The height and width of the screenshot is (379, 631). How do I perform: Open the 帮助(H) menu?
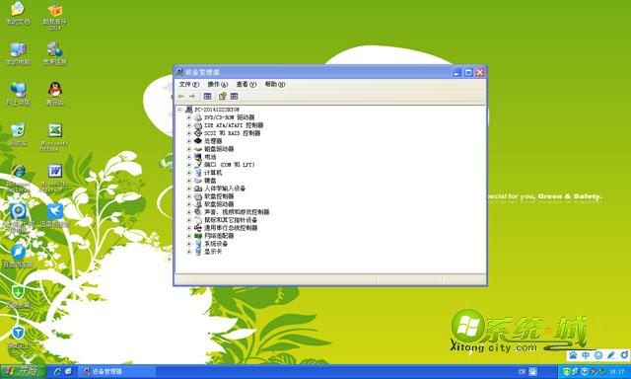coord(275,84)
